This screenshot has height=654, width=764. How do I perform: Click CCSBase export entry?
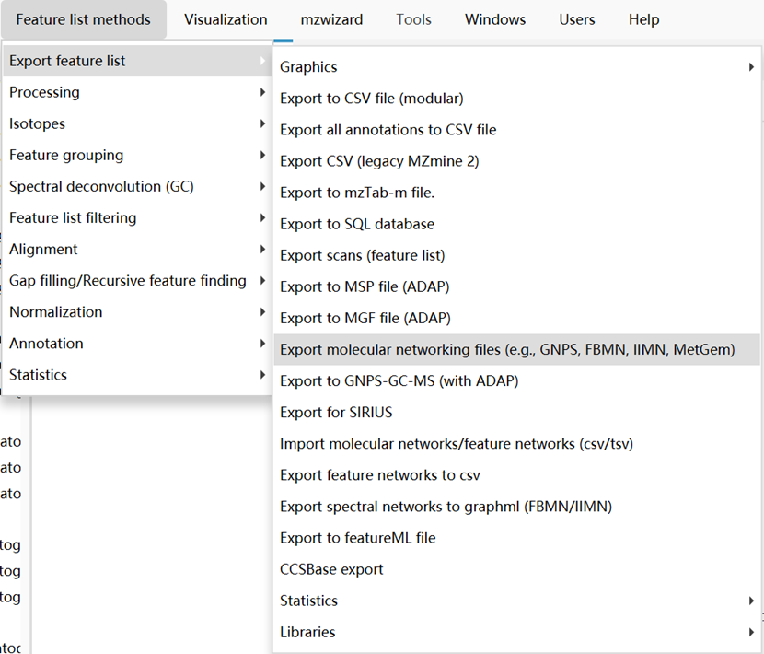pos(331,569)
